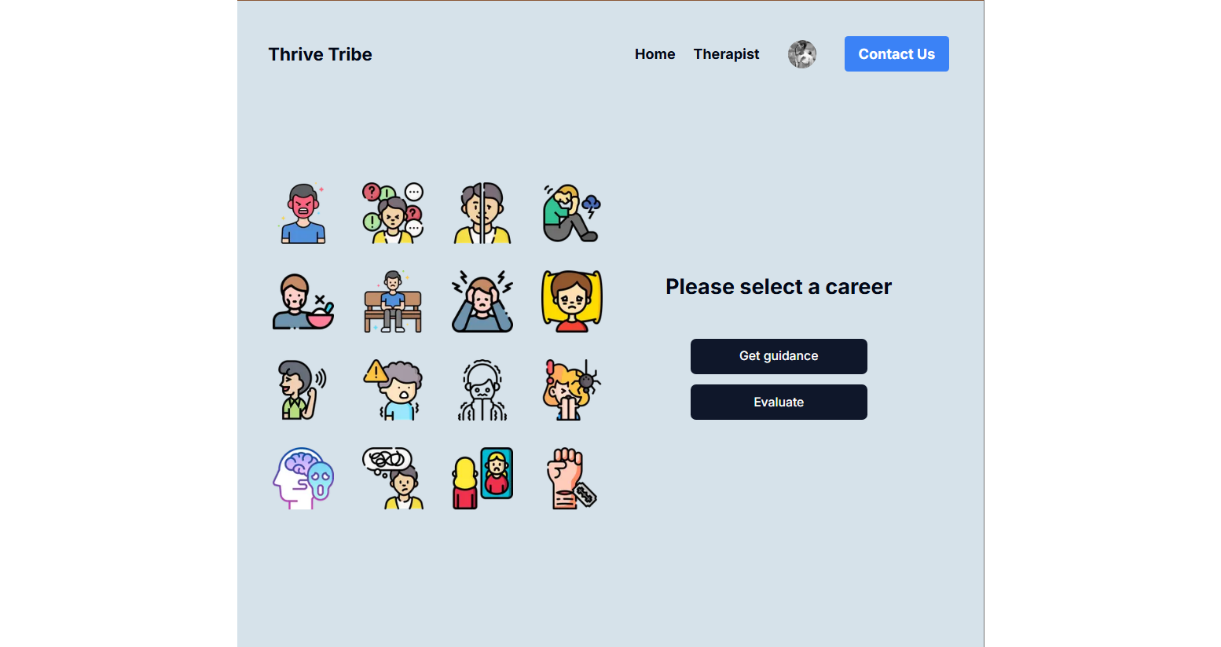Open the user profile avatar
1221x647 pixels.
pos(802,54)
